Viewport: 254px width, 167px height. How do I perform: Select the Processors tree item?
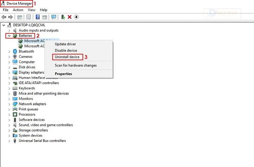coord(27,114)
